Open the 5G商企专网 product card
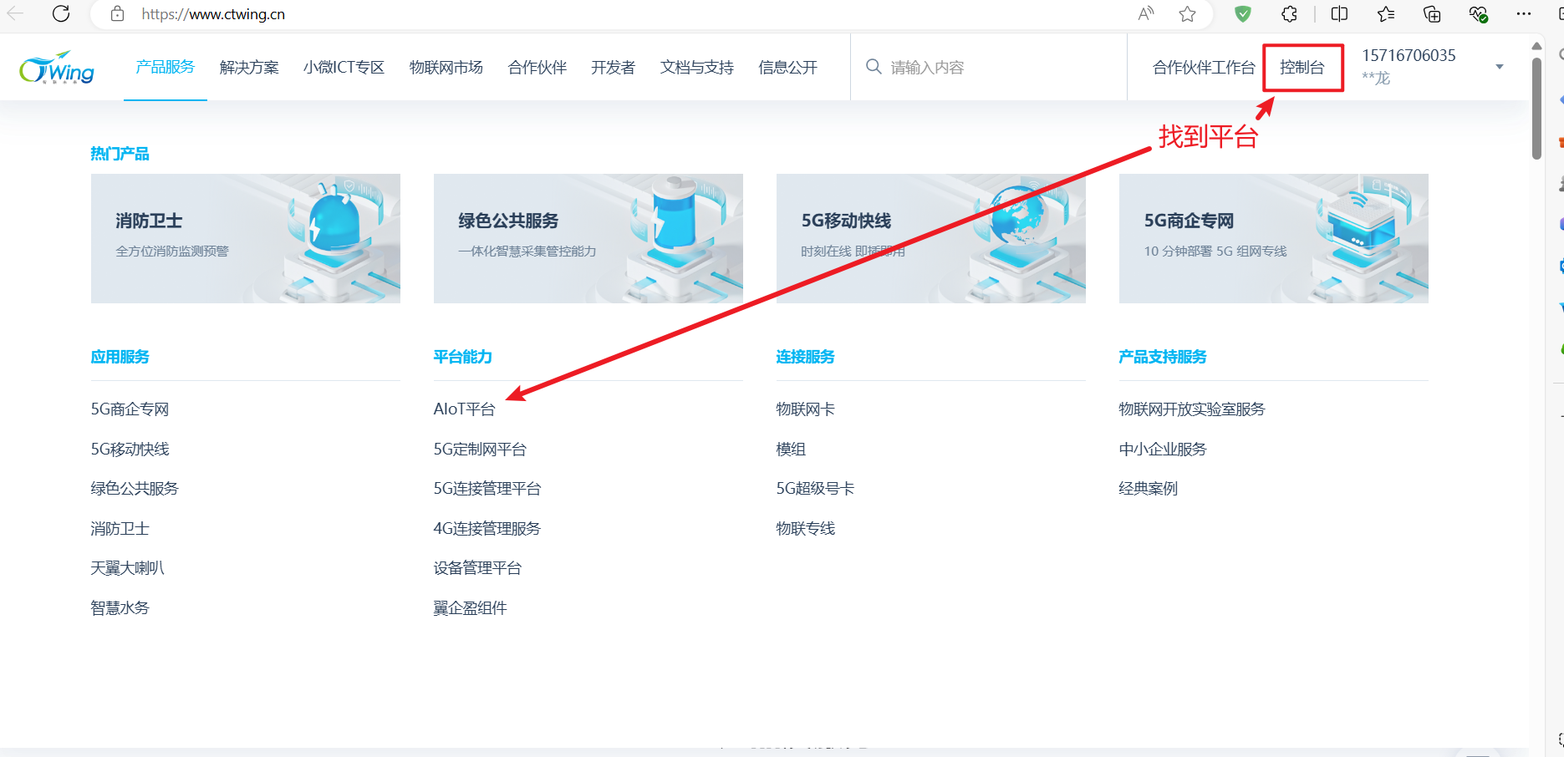The width and height of the screenshot is (1564, 757). 1274,238
